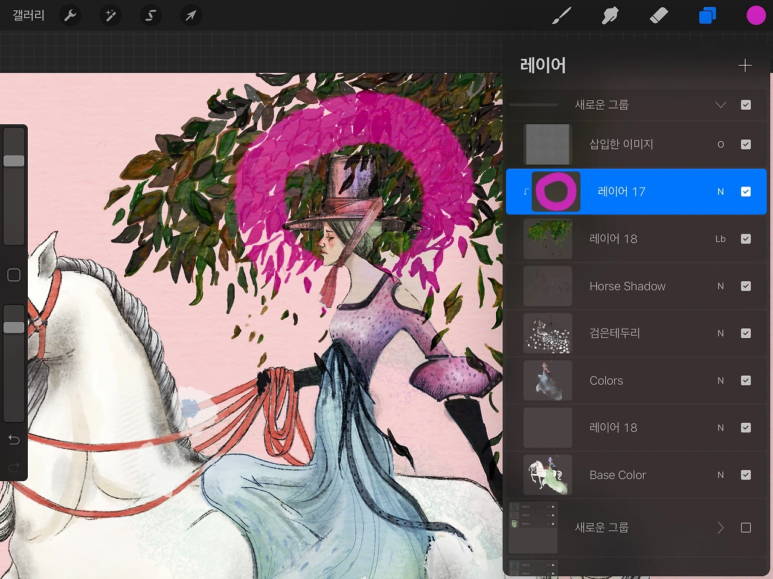The width and height of the screenshot is (773, 579).
Task: Collapse the top 새로운 그룹 group chevron
Action: pyautogui.click(x=720, y=105)
